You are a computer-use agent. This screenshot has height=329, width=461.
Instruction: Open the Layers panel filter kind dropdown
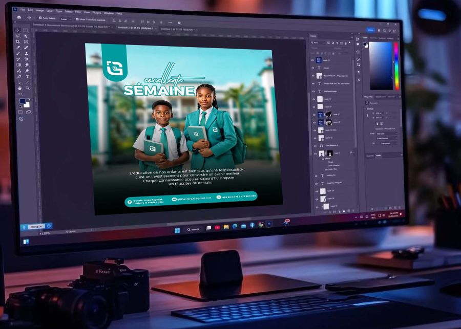[x=318, y=43]
